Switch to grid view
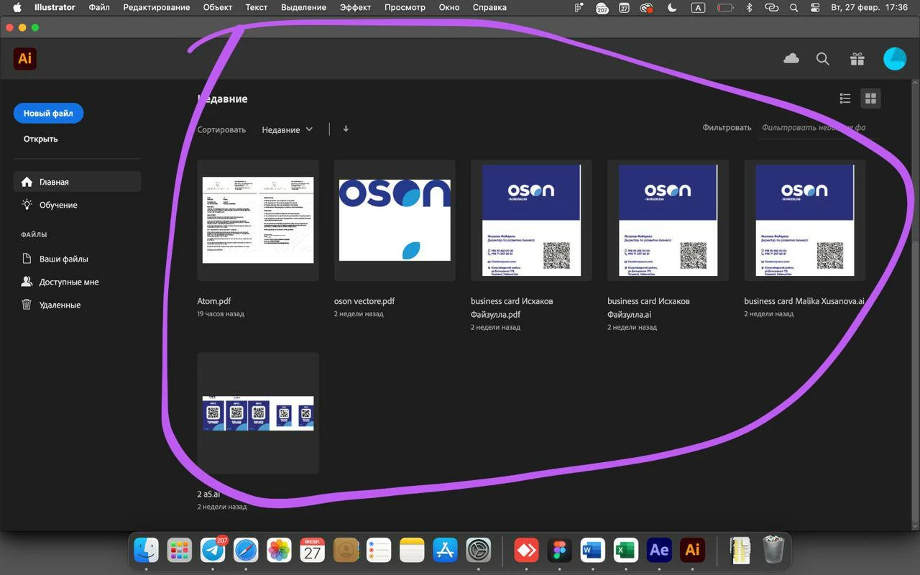 (x=870, y=98)
